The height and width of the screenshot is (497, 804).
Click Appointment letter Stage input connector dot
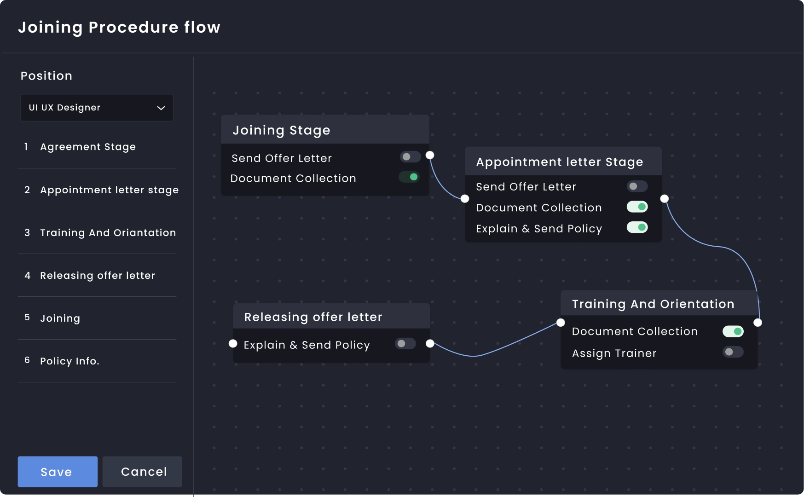[465, 199]
